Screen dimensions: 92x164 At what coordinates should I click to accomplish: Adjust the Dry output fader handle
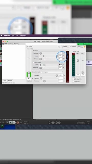[83, 73]
